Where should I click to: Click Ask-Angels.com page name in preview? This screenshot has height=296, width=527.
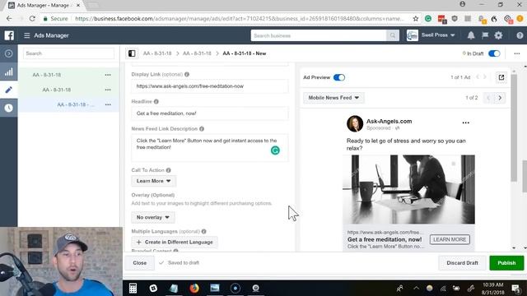point(389,121)
